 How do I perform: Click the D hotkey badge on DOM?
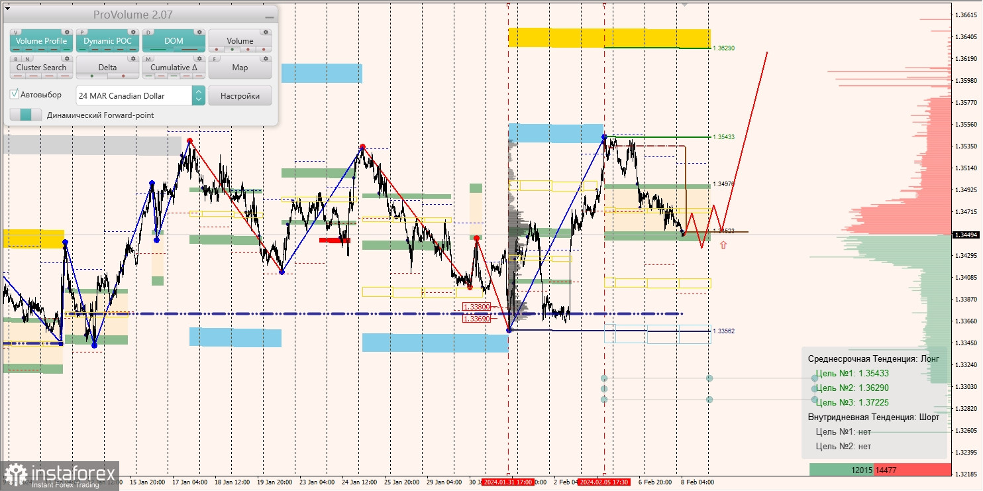click(148, 32)
